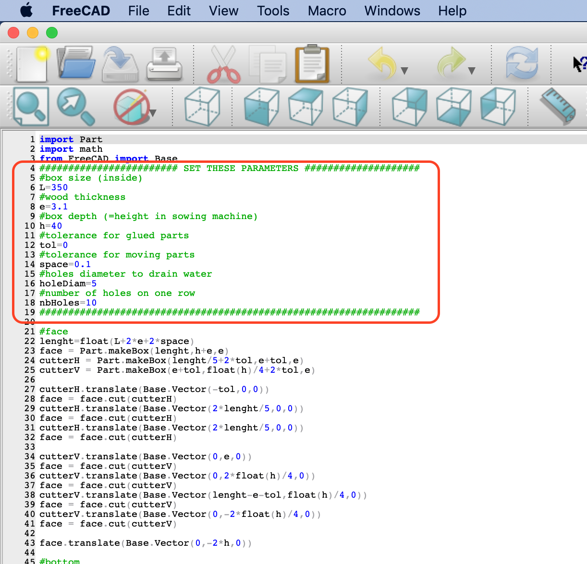Expand the Undo history dropdown arrow
The image size is (587, 564).
coord(404,71)
